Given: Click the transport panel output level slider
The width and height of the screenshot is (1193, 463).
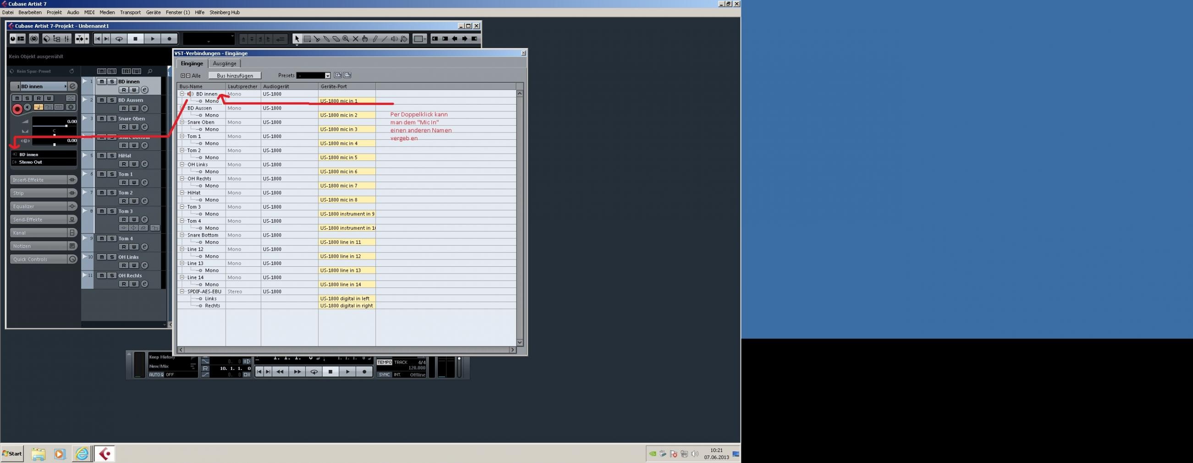Looking at the screenshot, I should 459,367.
